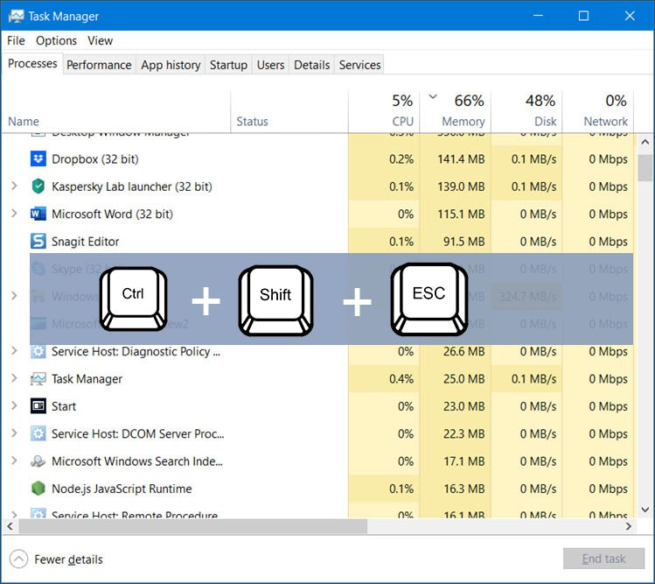Switch to the Performance tab
The width and height of the screenshot is (655, 584).
tap(99, 65)
